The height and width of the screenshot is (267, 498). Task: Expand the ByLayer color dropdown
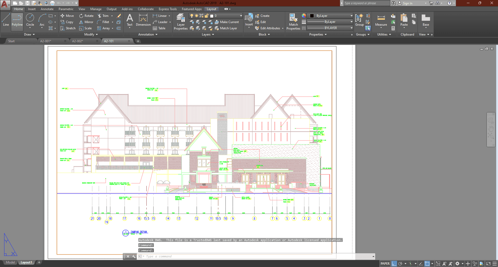[351, 16]
